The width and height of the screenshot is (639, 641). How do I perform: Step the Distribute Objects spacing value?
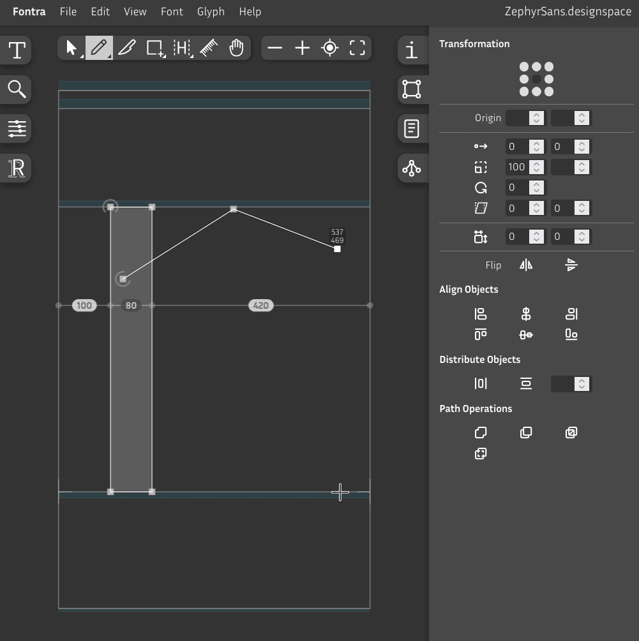pyautogui.click(x=581, y=384)
